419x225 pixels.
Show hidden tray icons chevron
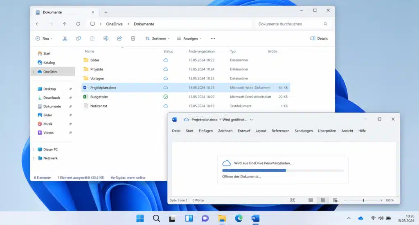pyautogui.click(x=349, y=218)
